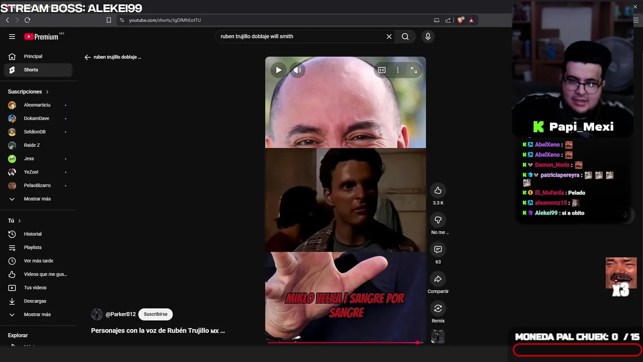Clear the search box with the X
The image size is (643, 362).
click(x=389, y=36)
